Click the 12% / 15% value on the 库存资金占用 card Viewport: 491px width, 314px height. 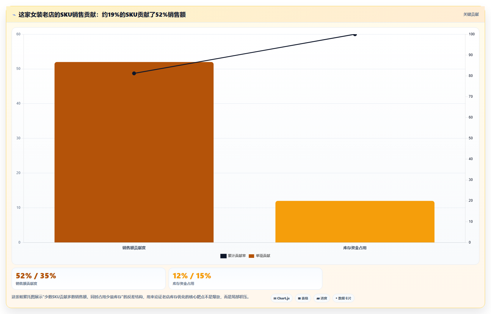(192, 276)
